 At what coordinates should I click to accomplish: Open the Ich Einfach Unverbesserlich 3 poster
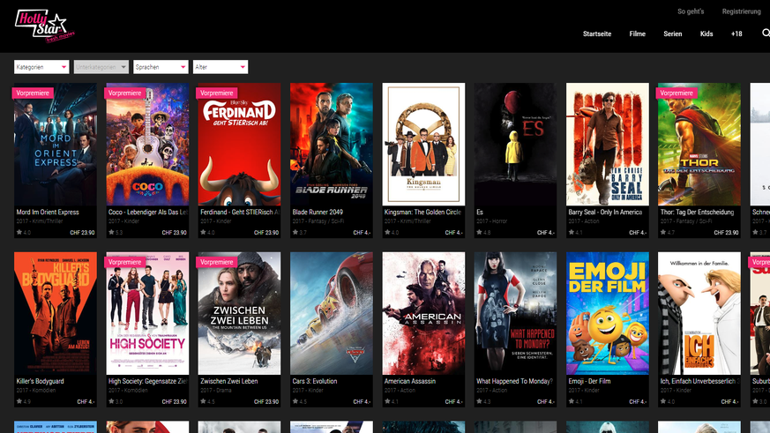click(x=699, y=313)
